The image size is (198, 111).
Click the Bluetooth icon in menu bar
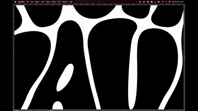(155, 2)
